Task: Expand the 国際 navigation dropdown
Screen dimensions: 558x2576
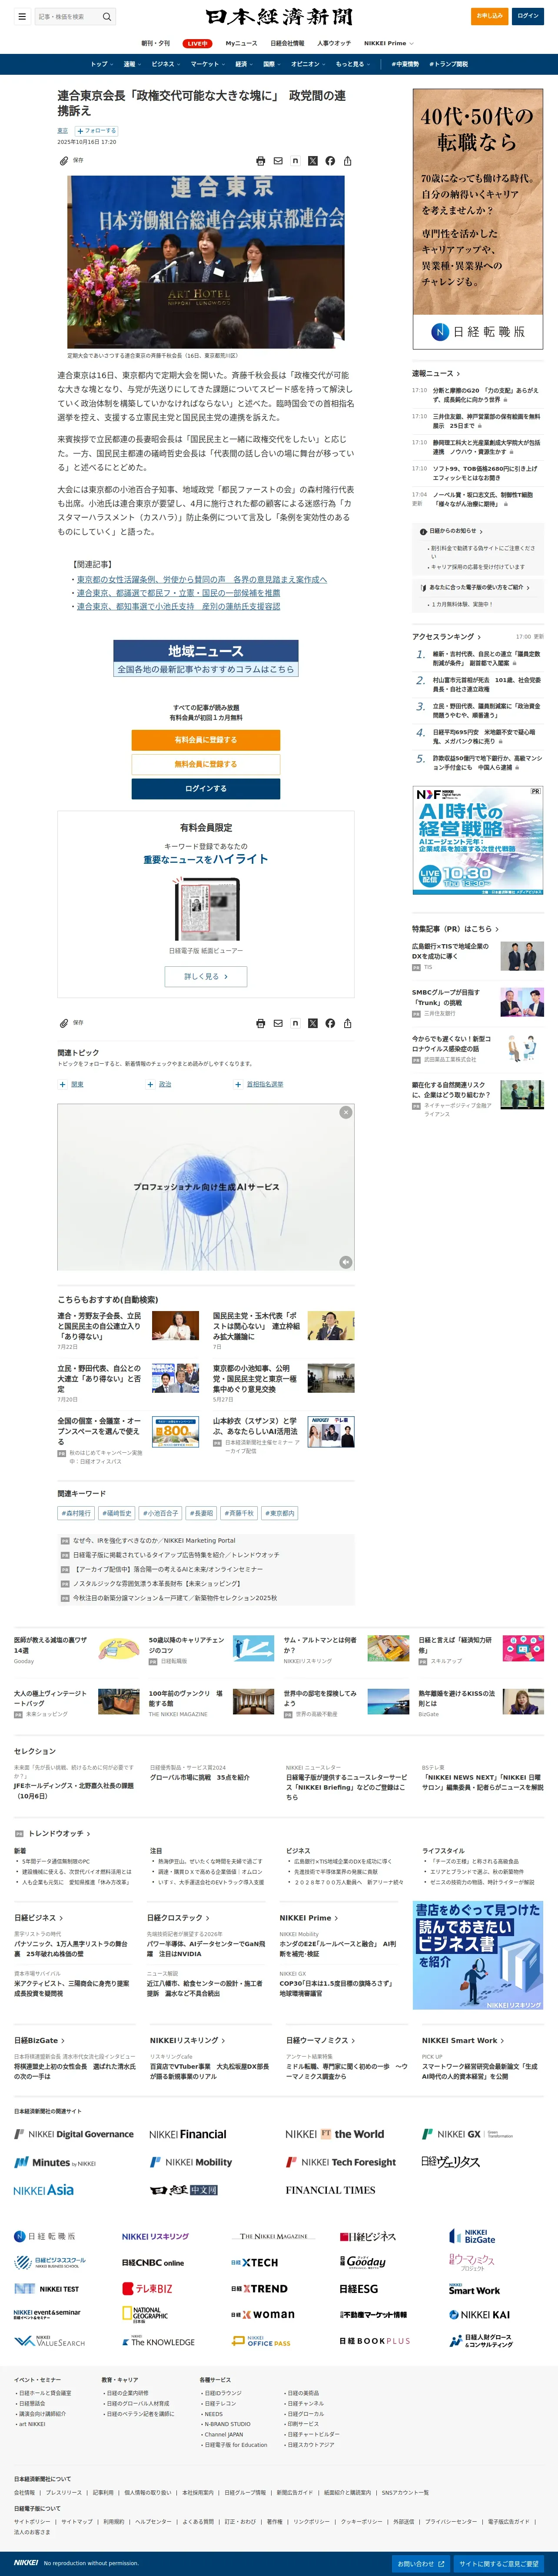Action: (272, 64)
